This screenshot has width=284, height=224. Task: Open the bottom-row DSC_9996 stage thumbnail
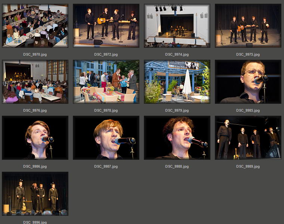pyautogui.click(x=35, y=194)
